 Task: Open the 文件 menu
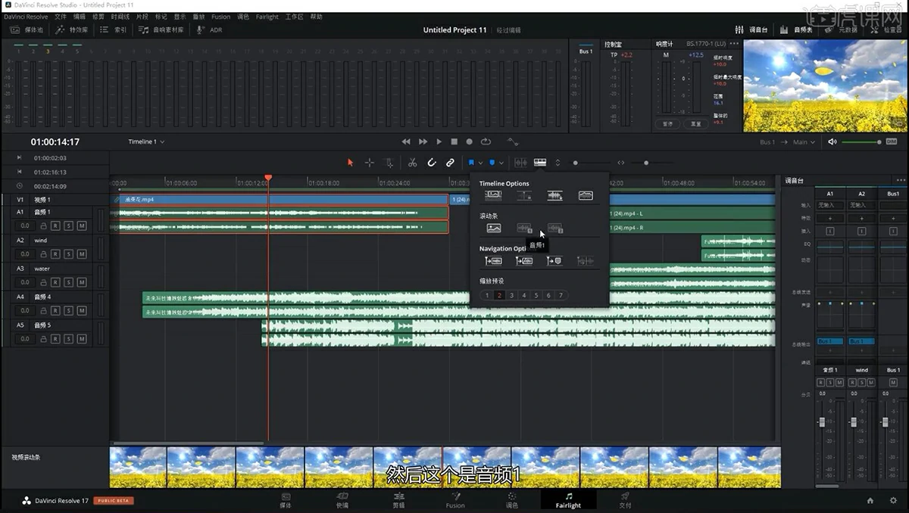[x=61, y=17]
